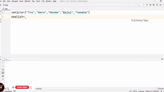Click the red SUBSCRIBE button
164x92 pixels.
(22, 87)
